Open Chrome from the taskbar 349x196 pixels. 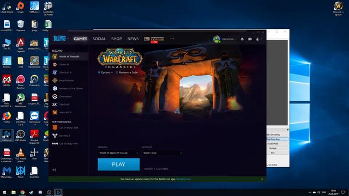point(22,192)
